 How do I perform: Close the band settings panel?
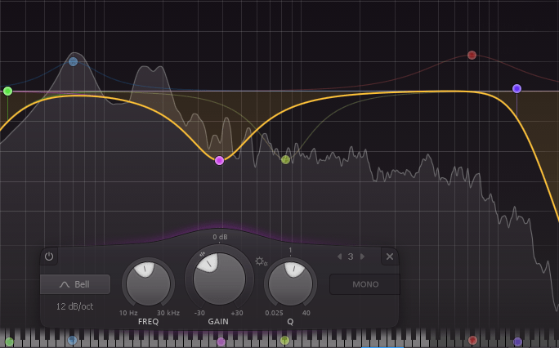click(390, 257)
